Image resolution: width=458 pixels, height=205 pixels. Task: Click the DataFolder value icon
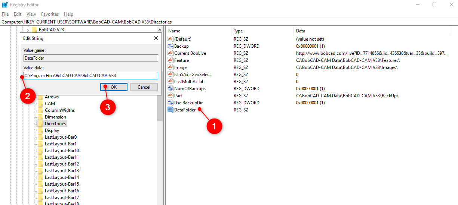(170, 110)
